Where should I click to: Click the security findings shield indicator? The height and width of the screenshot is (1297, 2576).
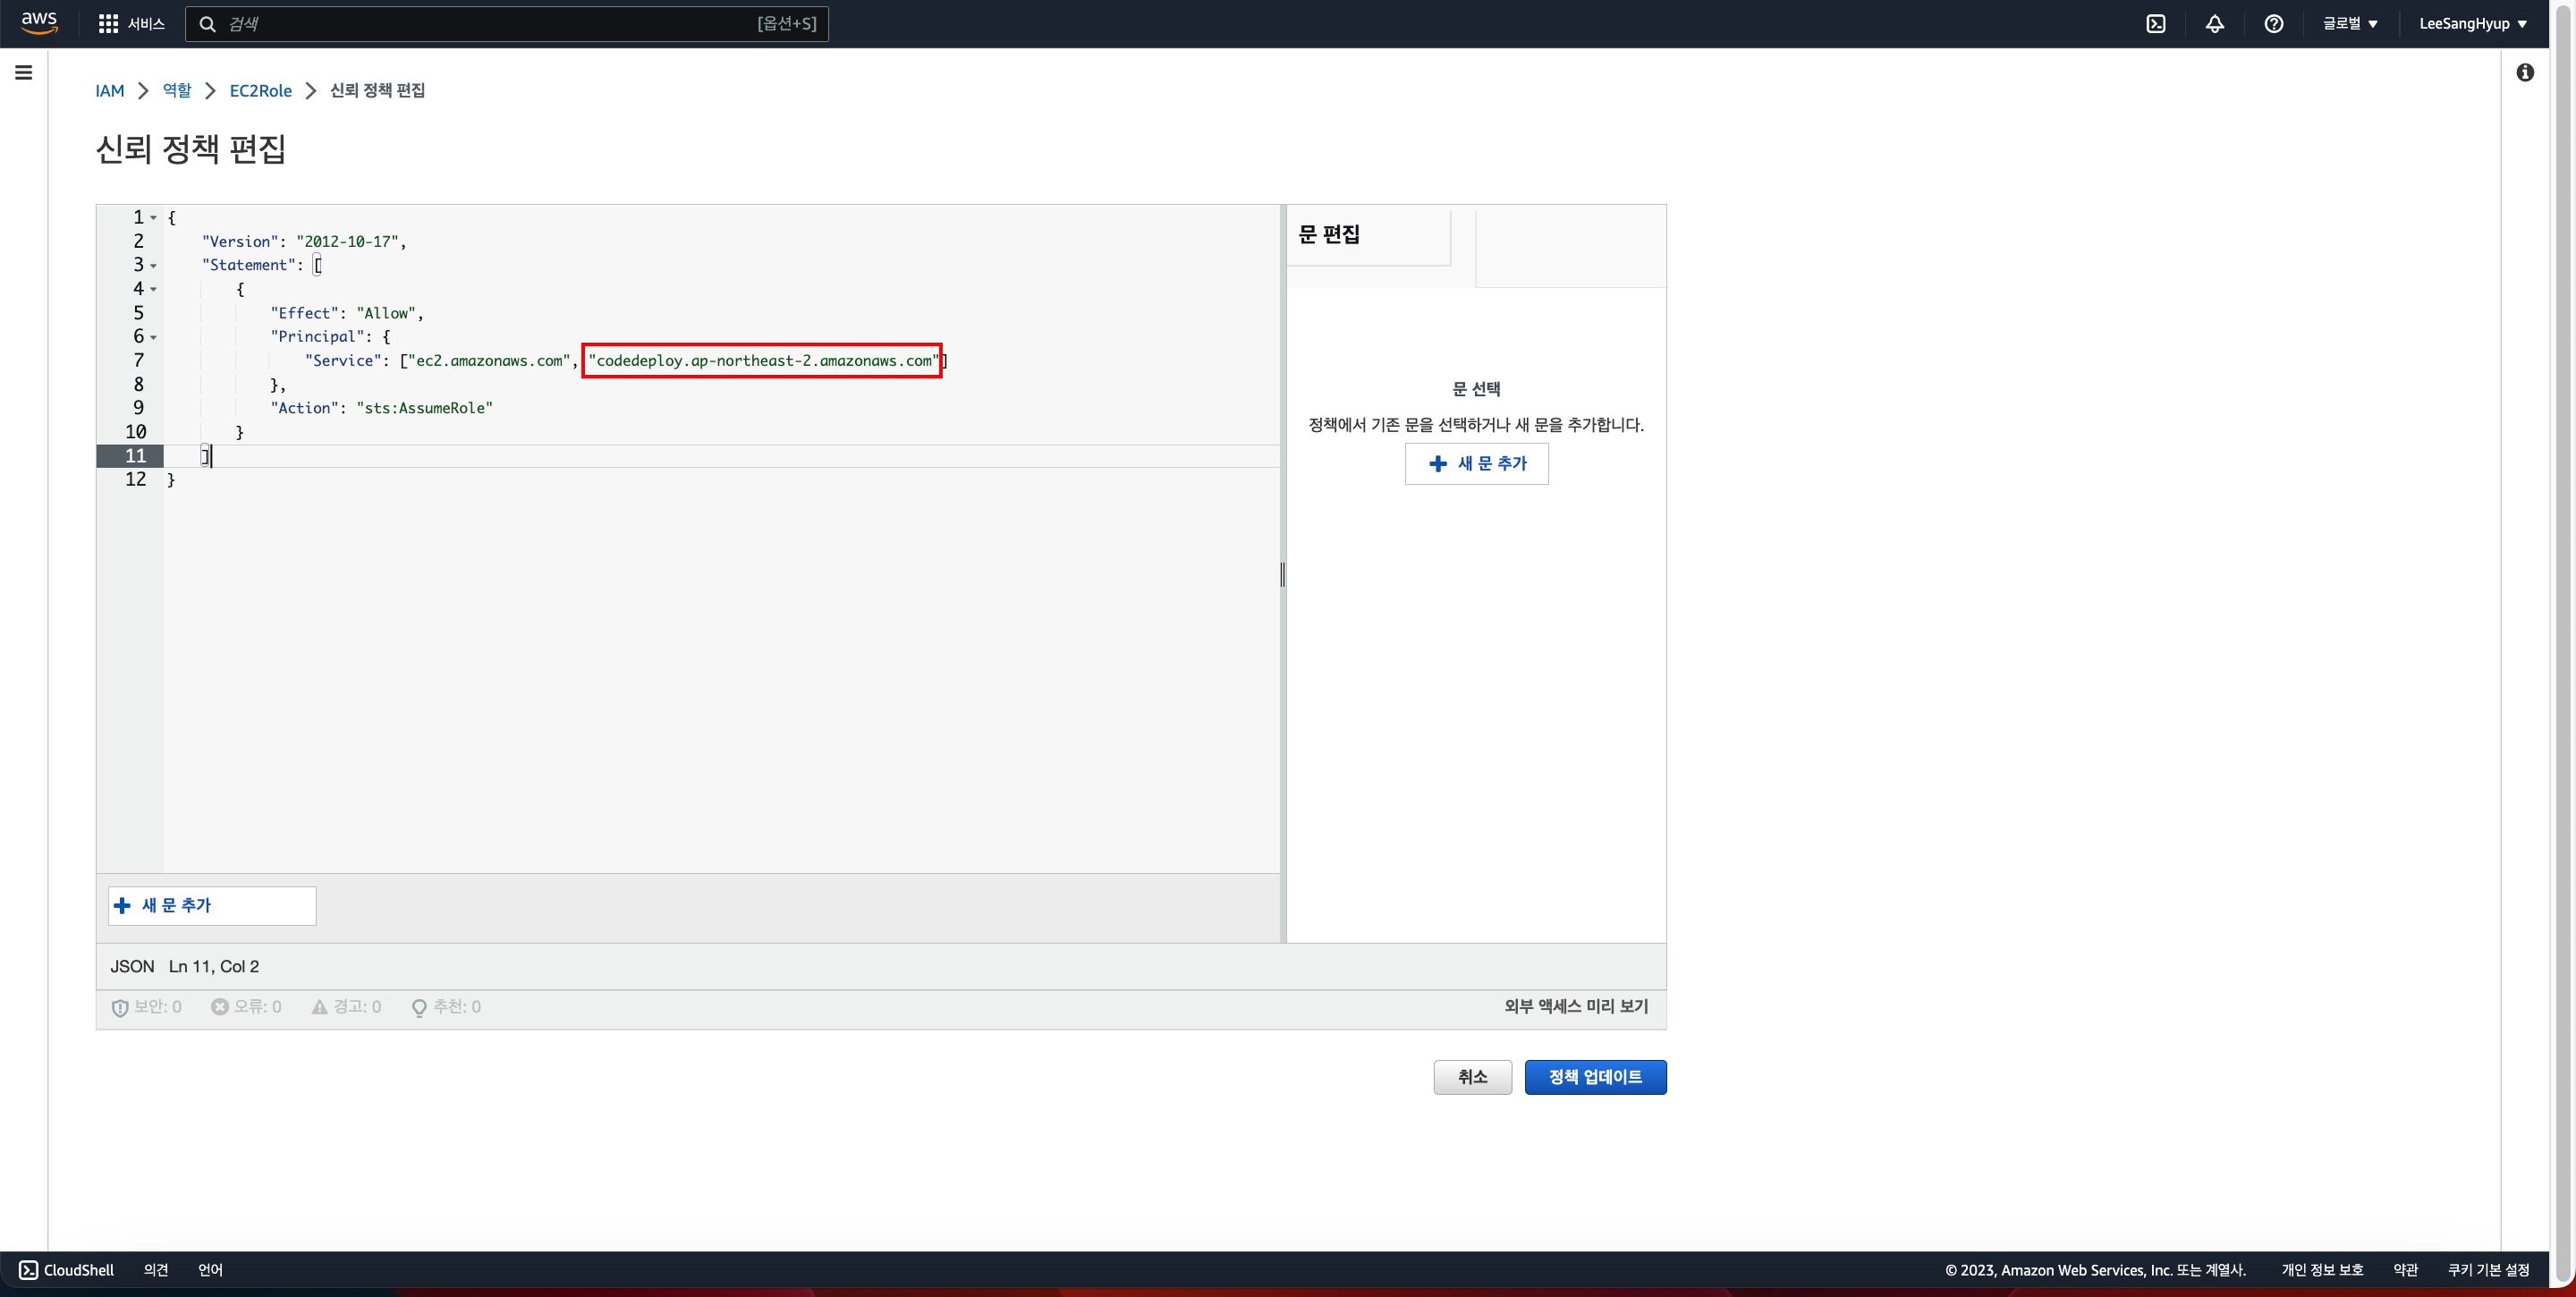pyautogui.click(x=146, y=1007)
